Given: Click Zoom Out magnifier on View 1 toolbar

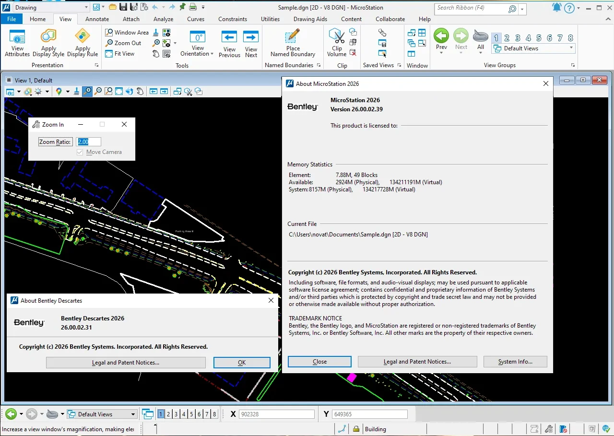Looking at the screenshot, I should [98, 91].
